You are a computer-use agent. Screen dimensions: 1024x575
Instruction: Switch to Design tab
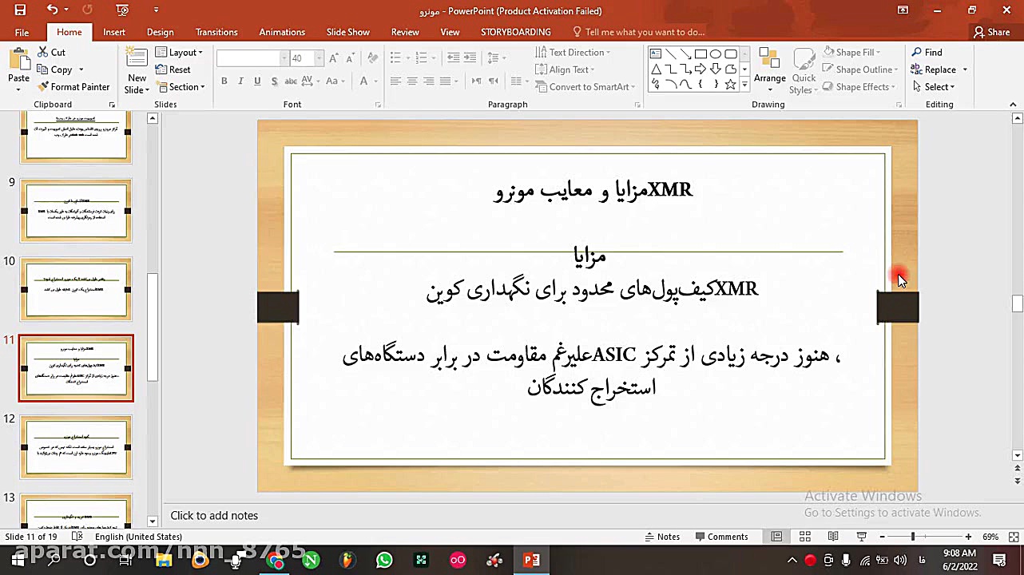[160, 32]
